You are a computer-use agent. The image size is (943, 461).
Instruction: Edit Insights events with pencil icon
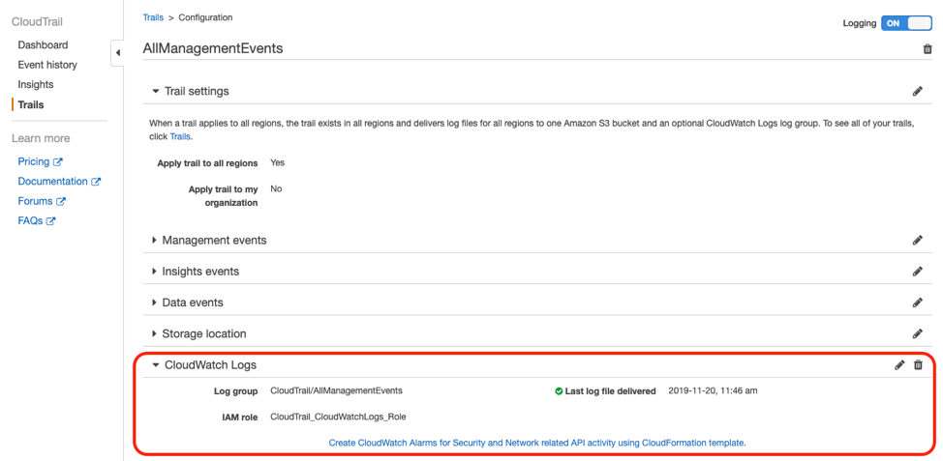(917, 272)
